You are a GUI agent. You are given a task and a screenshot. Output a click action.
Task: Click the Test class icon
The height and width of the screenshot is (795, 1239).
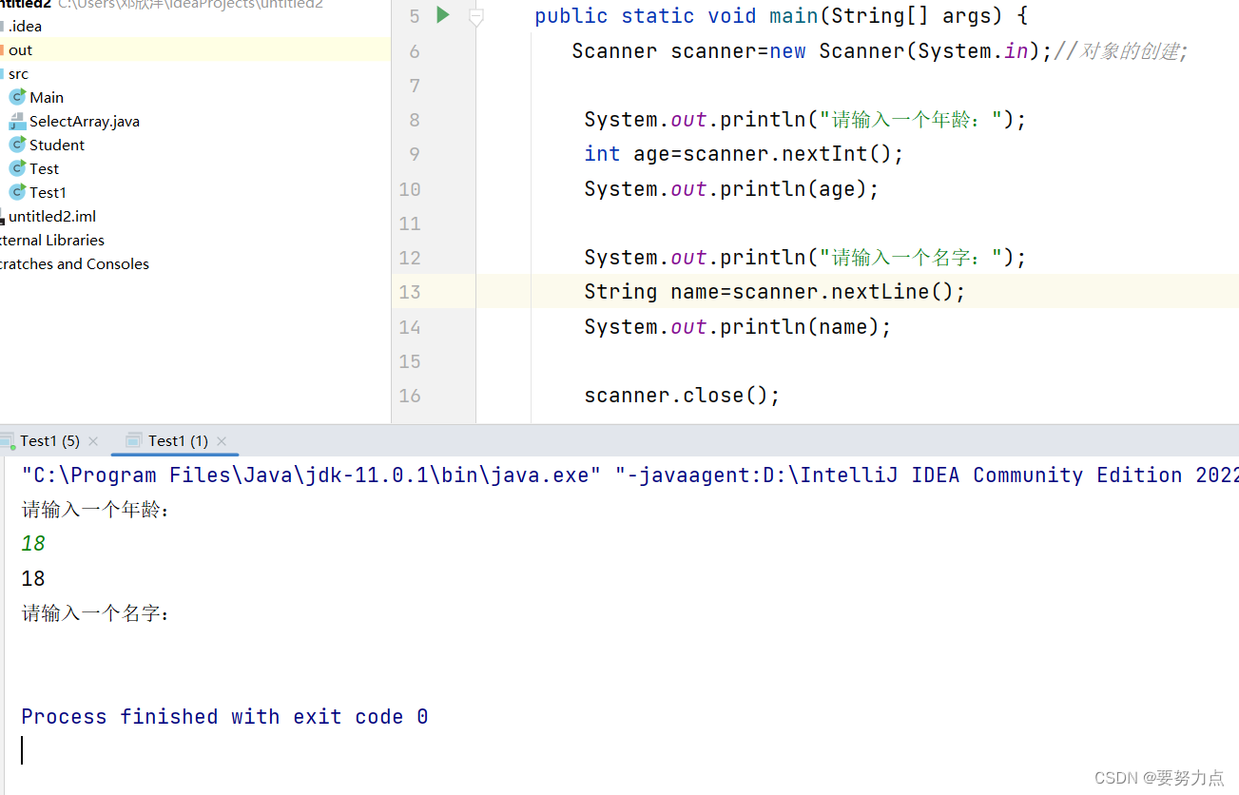point(17,168)
